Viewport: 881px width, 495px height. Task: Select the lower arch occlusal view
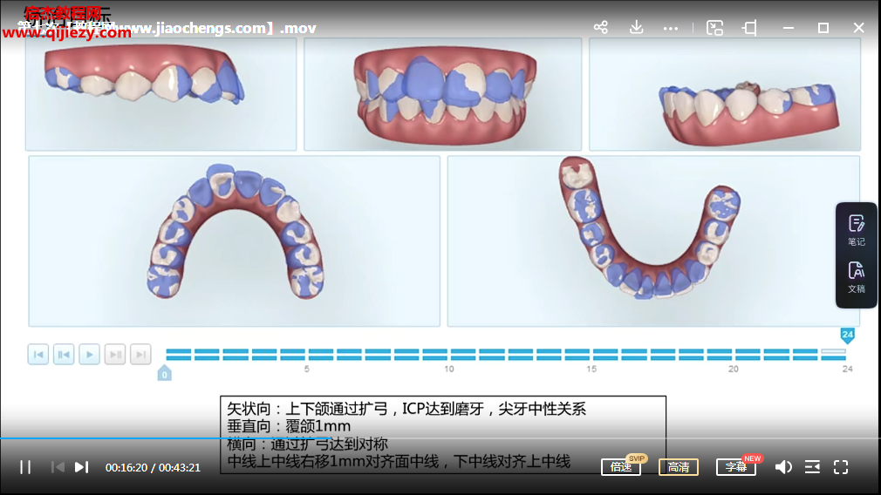coord(653,241)
